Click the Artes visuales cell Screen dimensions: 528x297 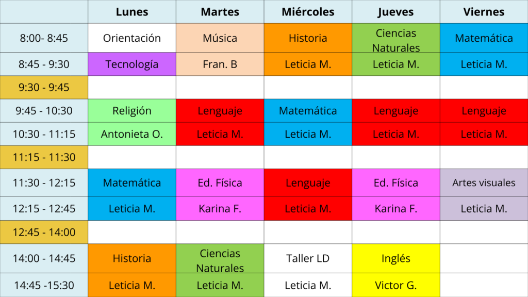(484, 183)
